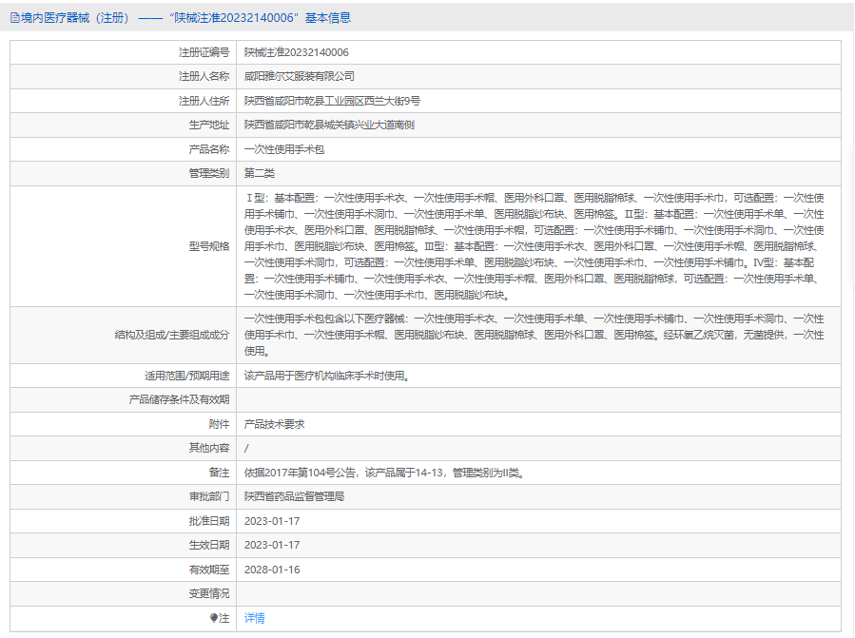Viewport: 855px width, 638px height.
Task: Select 一次性使用手术包 in the 产品名称 row
Action: coord(284,149)
